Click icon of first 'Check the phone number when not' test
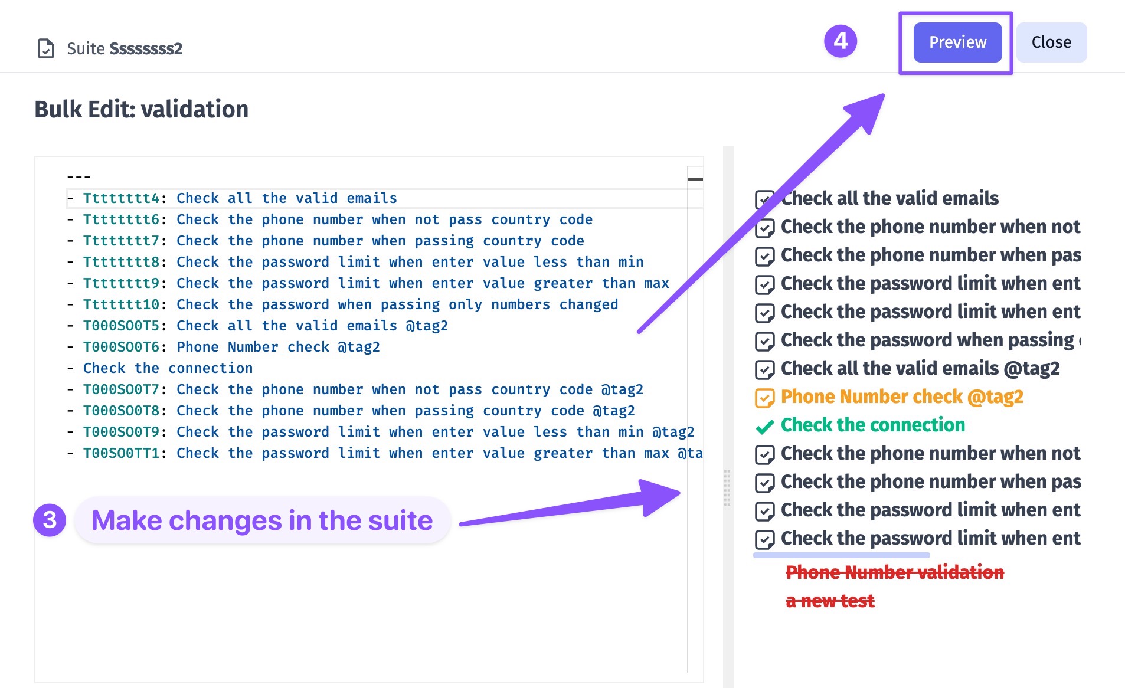Screen dimensions: 1125x688 (765, 228)
